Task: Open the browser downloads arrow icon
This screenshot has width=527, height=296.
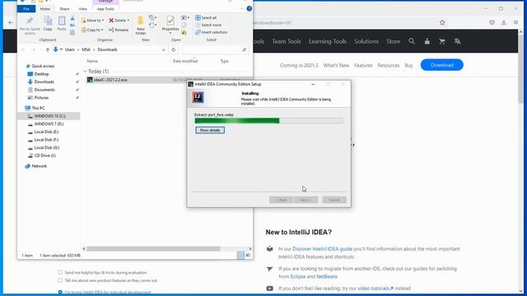Action: (503, 22)
